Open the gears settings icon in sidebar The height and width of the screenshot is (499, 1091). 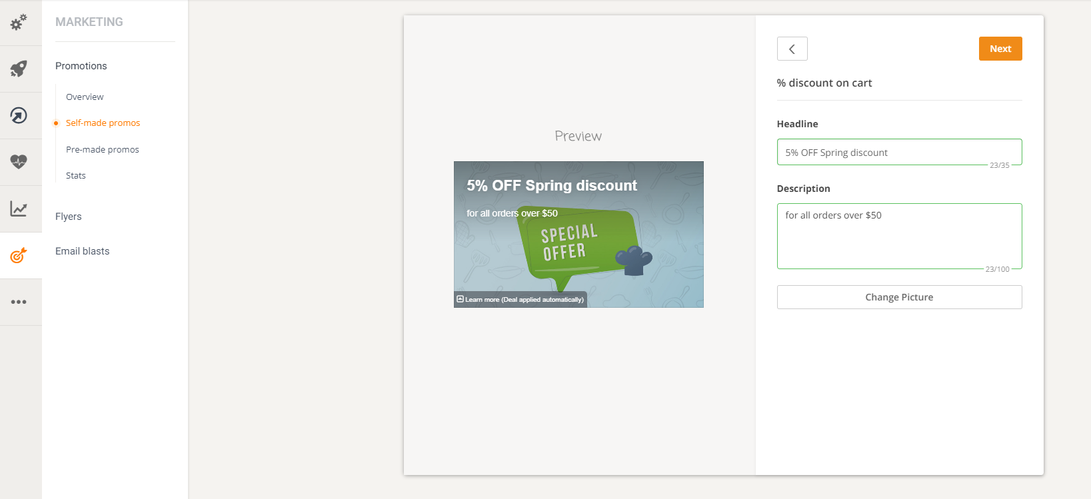point(19,22)
